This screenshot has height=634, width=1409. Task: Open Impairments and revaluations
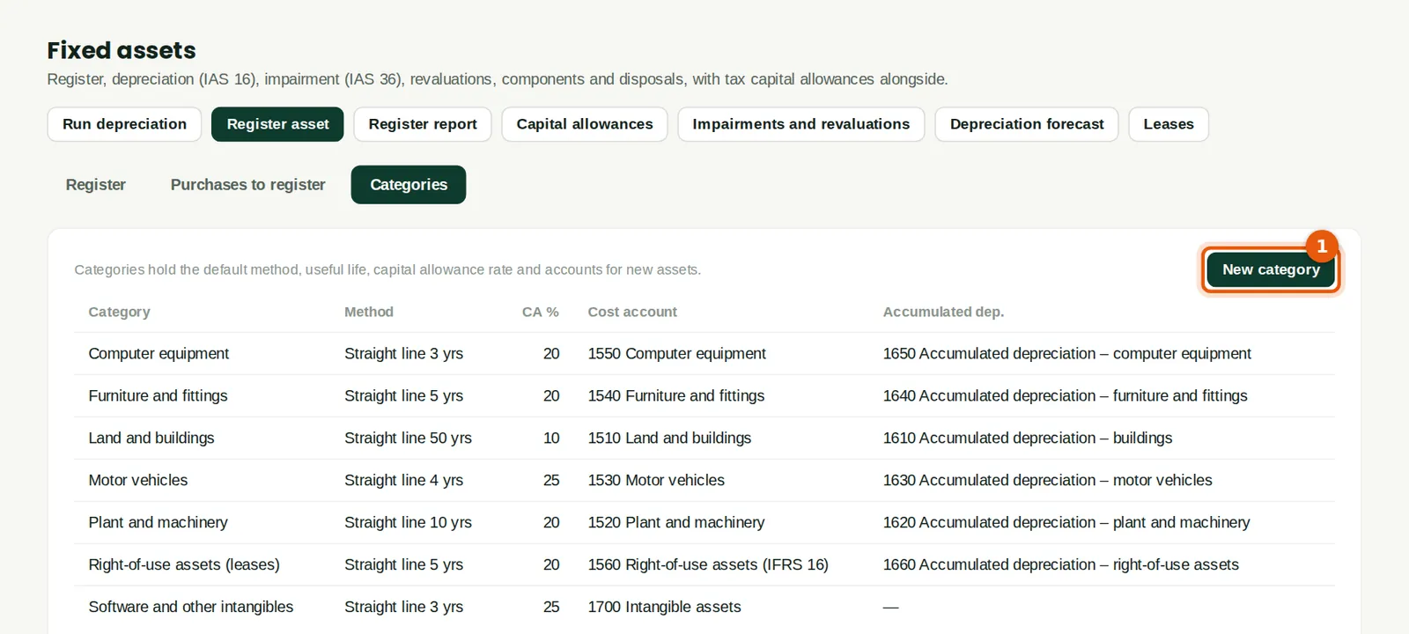[x=801, y=124]
